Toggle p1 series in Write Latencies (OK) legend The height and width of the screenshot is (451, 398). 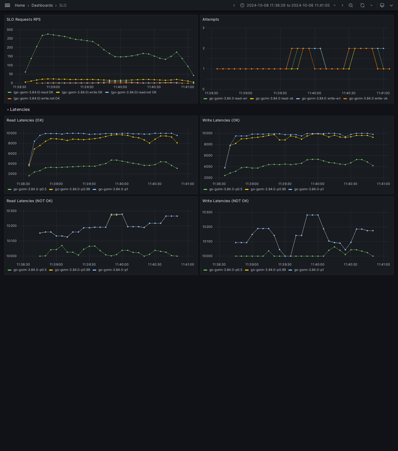click(309, 189)
